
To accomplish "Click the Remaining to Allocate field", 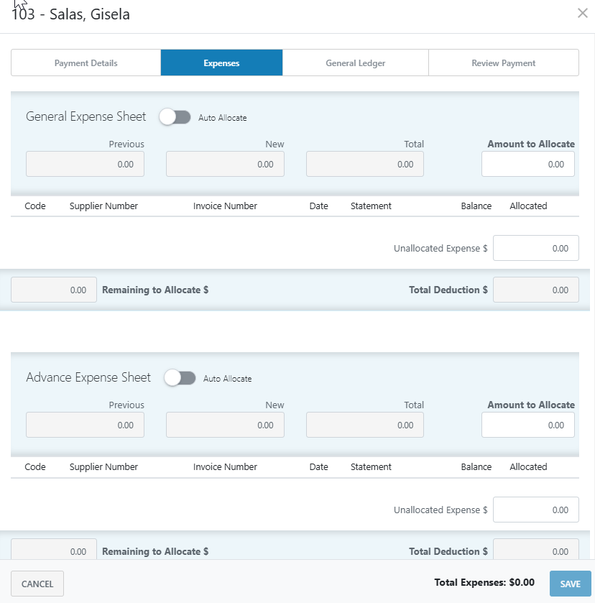I will click(x=53, y=290).
